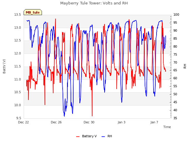Click the 50 right axis value
This screenshot has height=142, width=189.
pos(175,94)
